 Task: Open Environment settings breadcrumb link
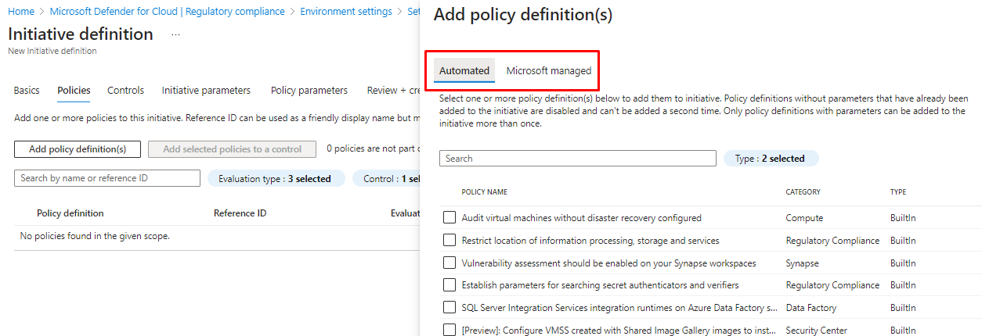346,12
